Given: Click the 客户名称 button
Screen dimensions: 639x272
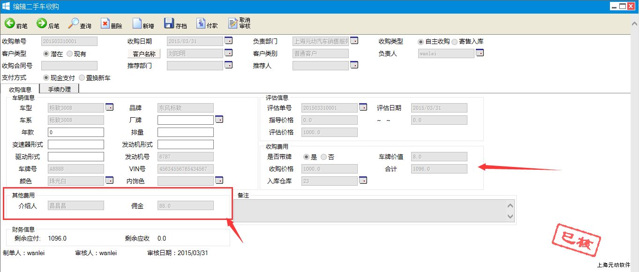Looking at the screenshot, I should (144, 54).
